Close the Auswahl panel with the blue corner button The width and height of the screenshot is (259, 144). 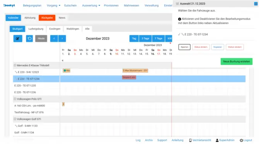pyautogui.click(x=256, y=3)
